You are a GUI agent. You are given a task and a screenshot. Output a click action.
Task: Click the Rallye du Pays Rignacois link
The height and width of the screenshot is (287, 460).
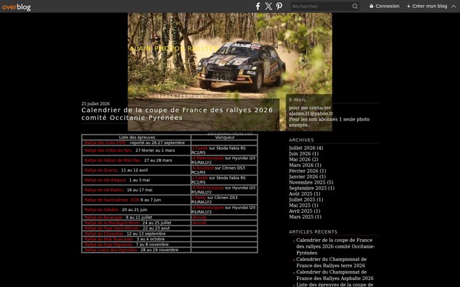point(109,244)
